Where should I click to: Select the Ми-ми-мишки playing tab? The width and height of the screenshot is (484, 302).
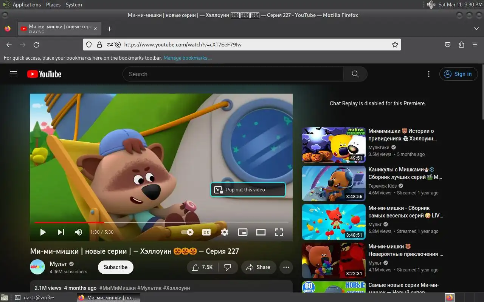coord(59,29)
